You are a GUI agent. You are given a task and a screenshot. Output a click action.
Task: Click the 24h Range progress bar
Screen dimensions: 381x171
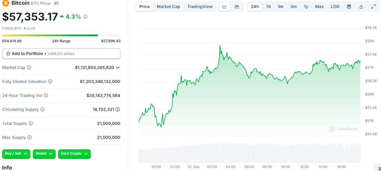click(61, 35)
